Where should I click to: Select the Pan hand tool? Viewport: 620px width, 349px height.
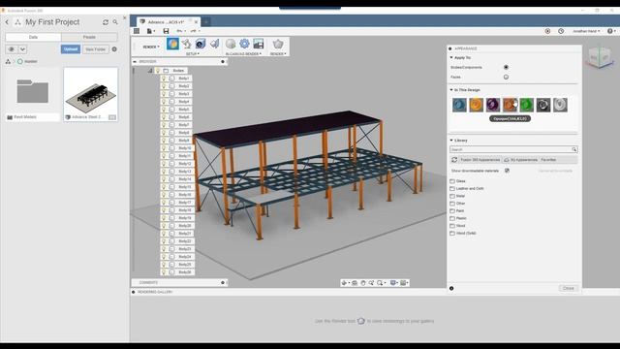point(363,283)
